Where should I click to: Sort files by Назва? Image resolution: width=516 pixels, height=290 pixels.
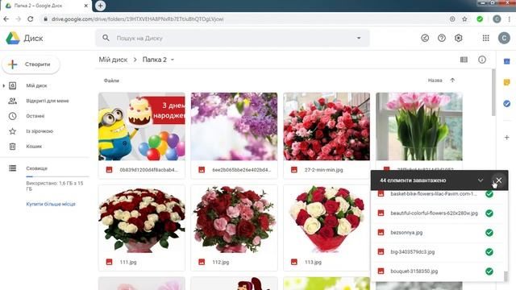[x=435, y=81]
